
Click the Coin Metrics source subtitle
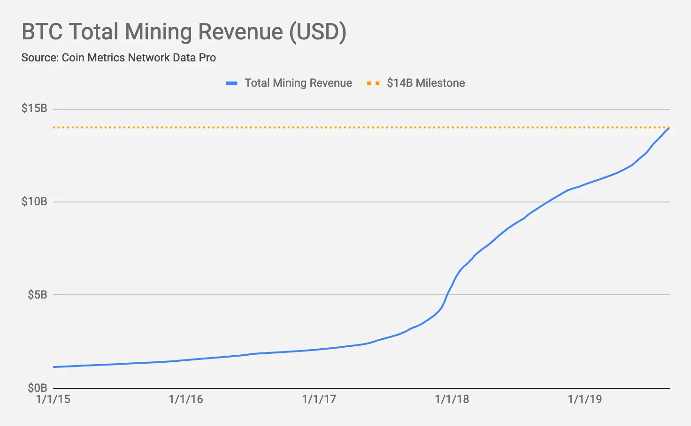point(118,58)
